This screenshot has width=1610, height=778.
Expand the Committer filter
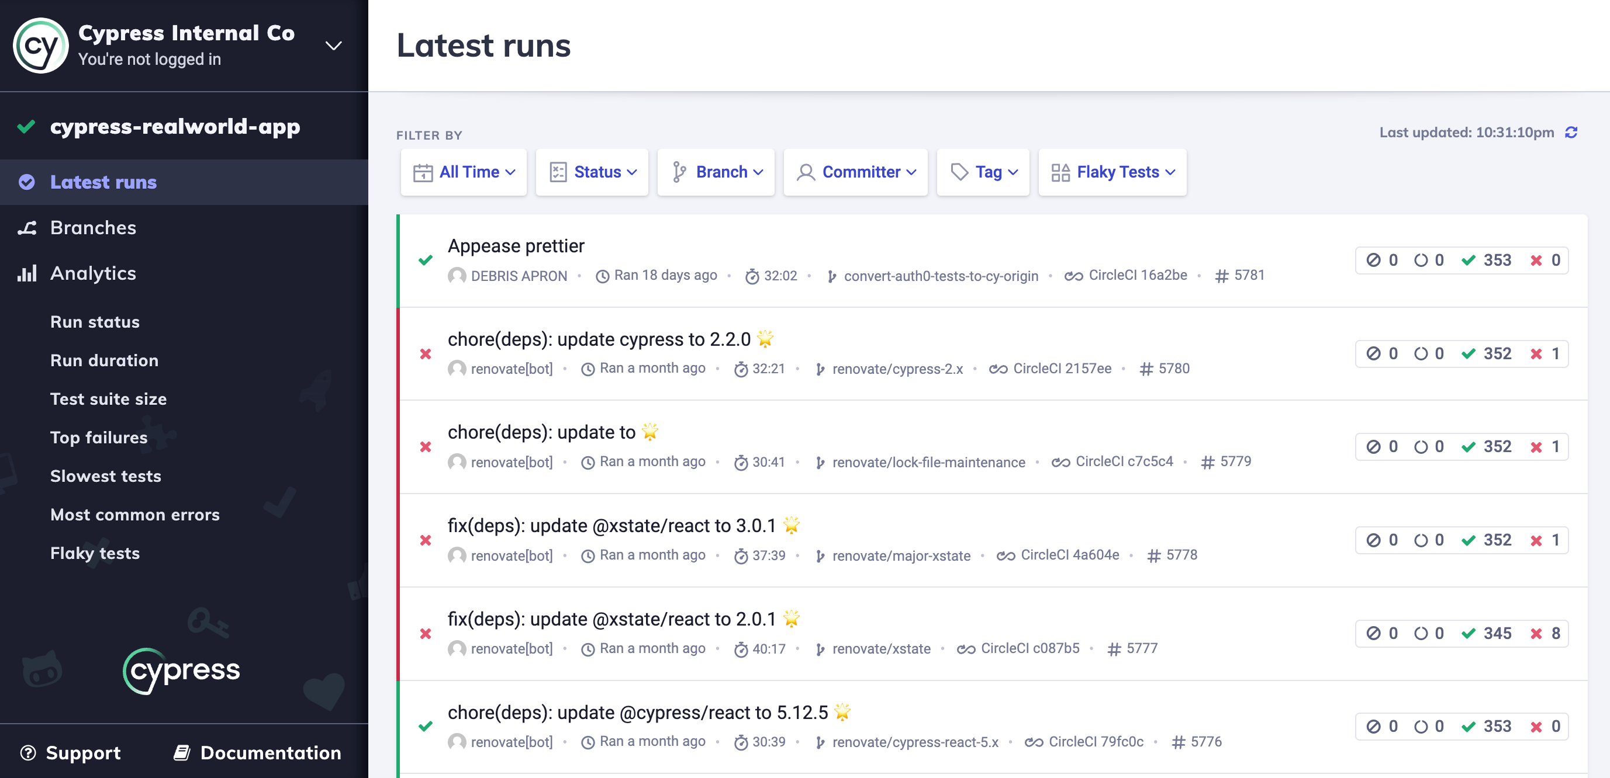(x=856, y=172)
